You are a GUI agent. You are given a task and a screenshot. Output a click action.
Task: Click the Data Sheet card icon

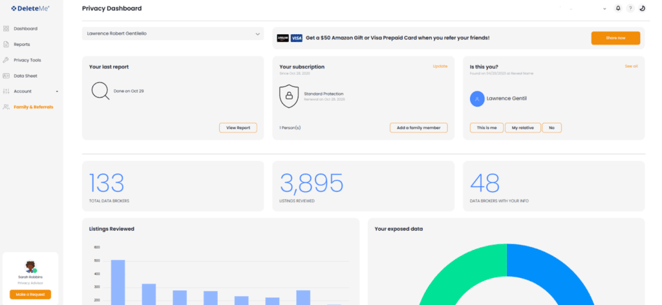tap(6, 76)
